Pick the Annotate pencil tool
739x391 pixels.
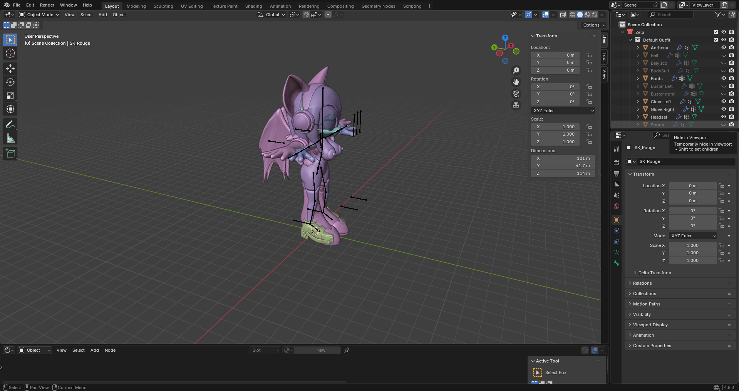10,124
